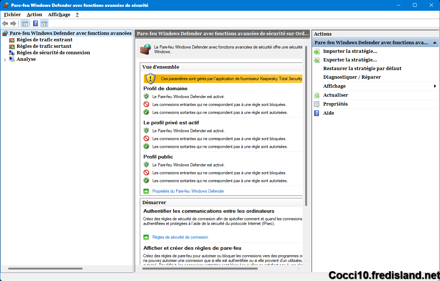
Task: Click the blue Help toolbar icon
Action: click(36, 24)
